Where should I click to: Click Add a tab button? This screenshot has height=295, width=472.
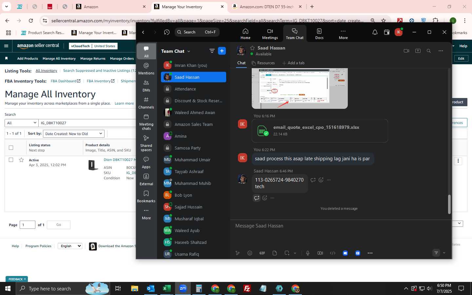point(293,63)
